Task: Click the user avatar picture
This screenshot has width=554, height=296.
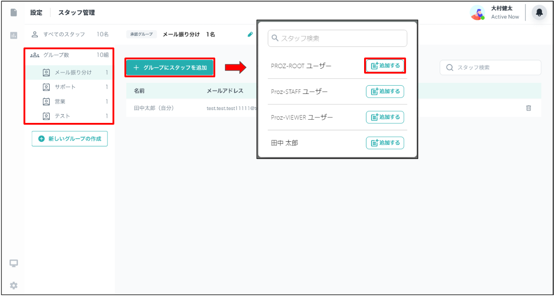Action: point(477,13)
